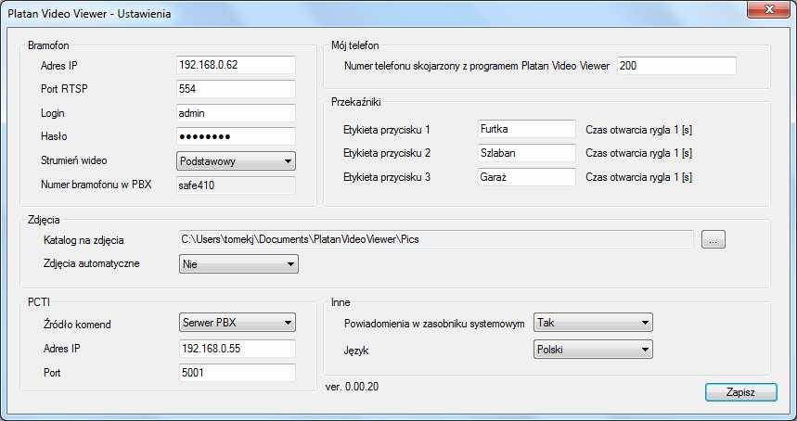Click the Etykieta przycisku 1 label

pyautogui.click(x=387, y=130)
